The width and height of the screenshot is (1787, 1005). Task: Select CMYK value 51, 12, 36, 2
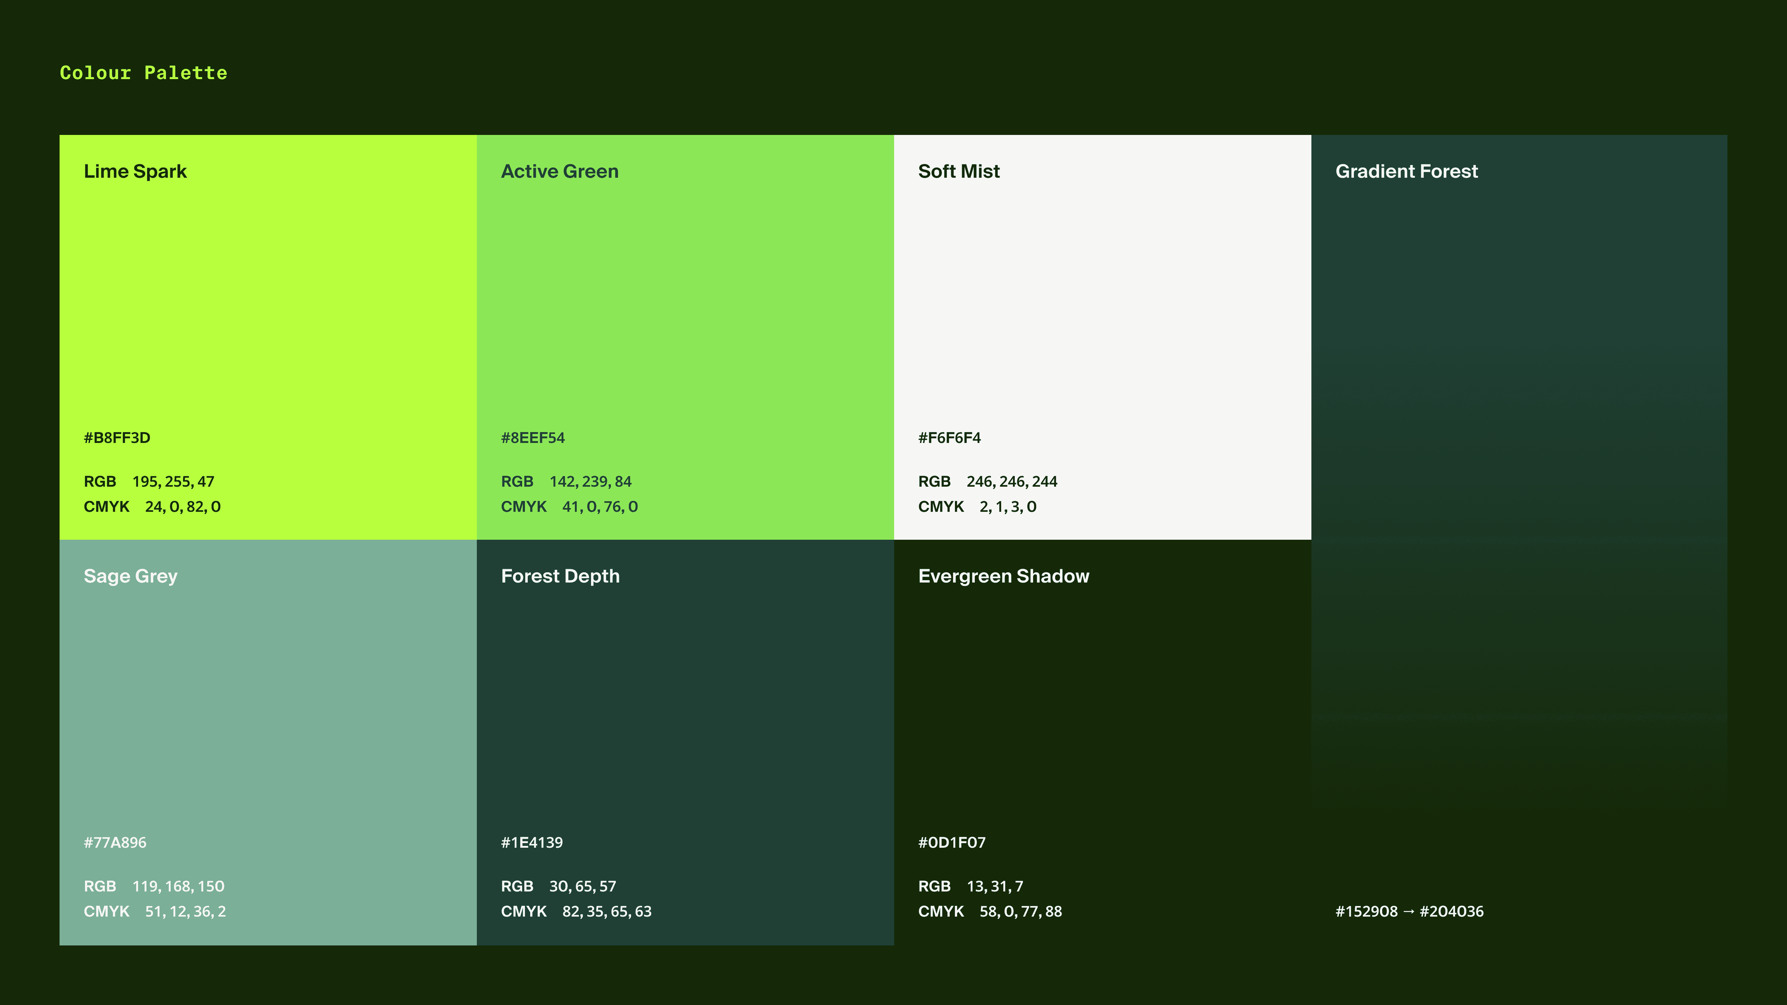click(x=185, y=911)
